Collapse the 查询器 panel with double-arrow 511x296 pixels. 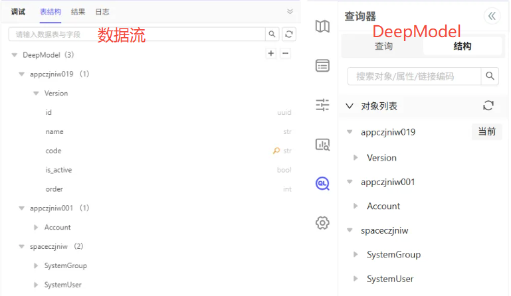click(492, 16)
